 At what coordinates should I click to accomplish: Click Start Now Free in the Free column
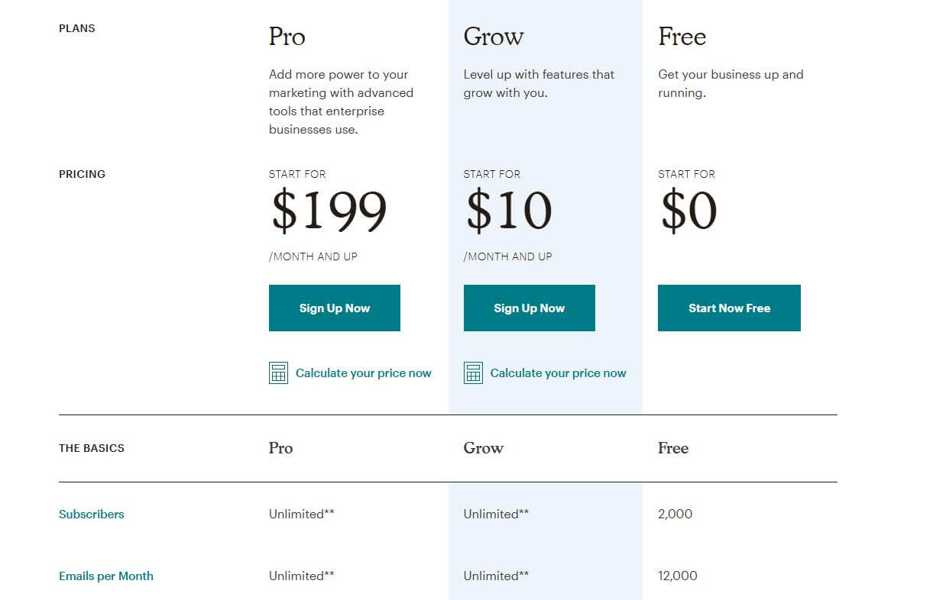point(728,308)
